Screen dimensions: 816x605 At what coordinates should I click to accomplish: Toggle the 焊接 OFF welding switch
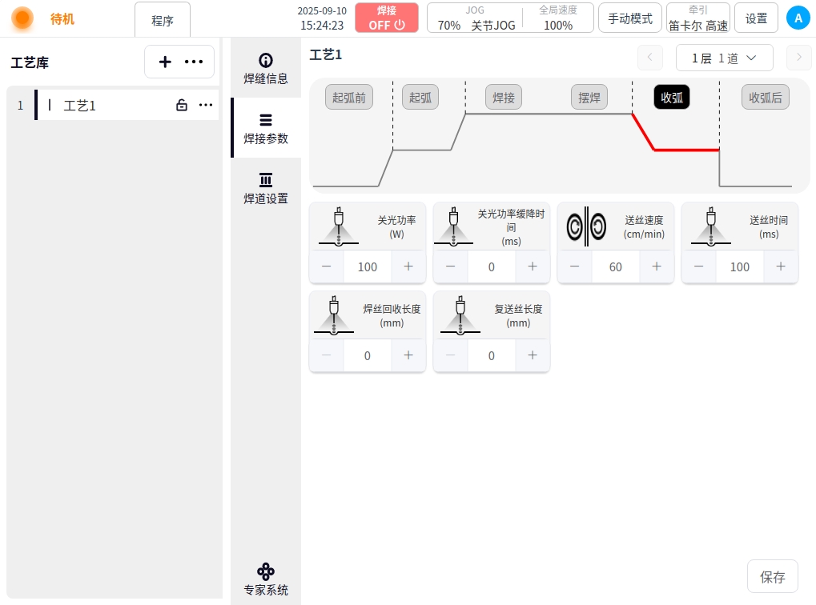(x=387, y=18)
